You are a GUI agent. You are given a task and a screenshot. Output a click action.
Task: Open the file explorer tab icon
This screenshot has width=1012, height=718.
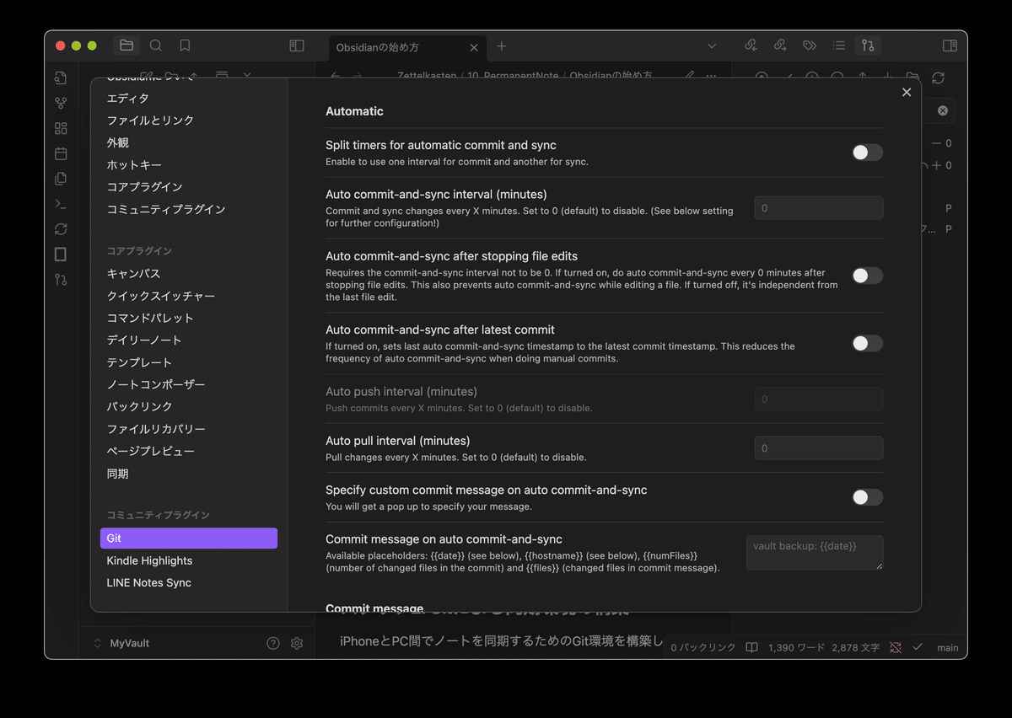pyautogui.click(x=126, y=46)
